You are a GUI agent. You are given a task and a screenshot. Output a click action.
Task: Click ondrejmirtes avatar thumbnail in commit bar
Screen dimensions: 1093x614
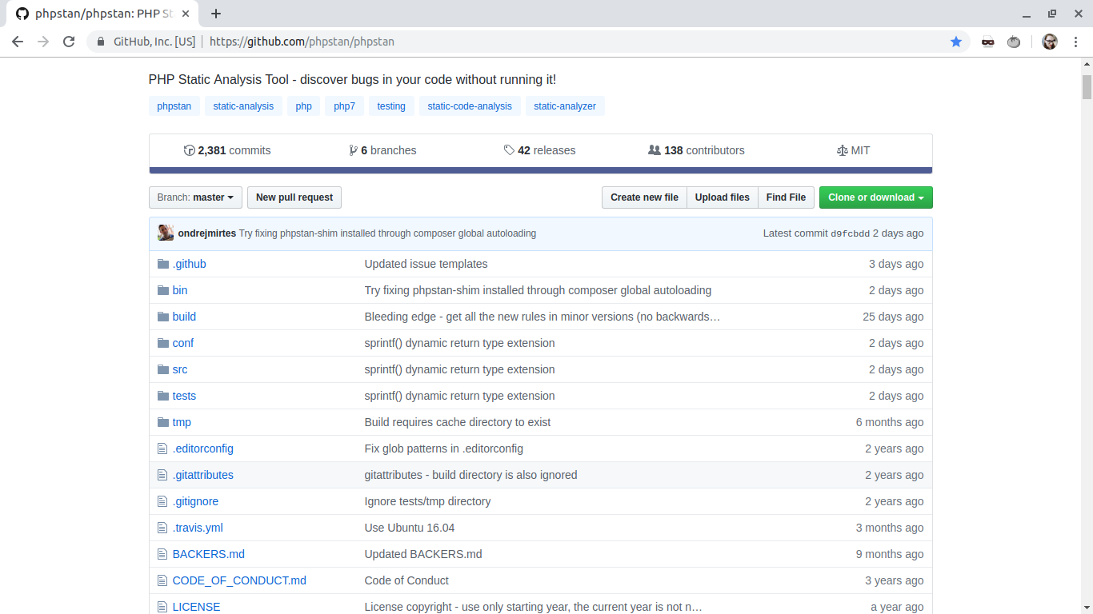166,233
